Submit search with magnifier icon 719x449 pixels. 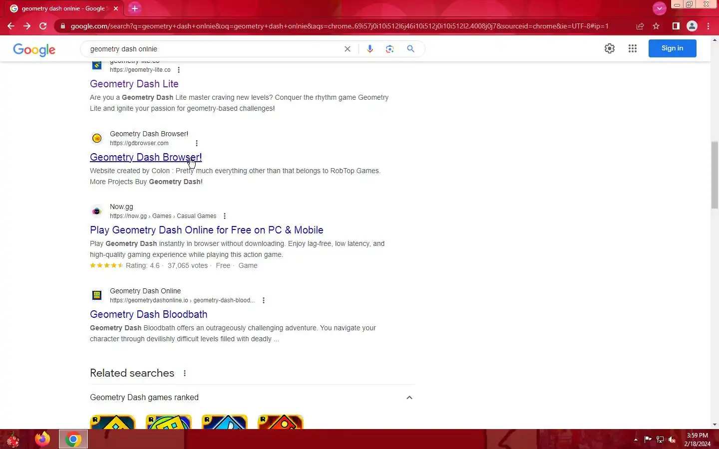point(410,49)
